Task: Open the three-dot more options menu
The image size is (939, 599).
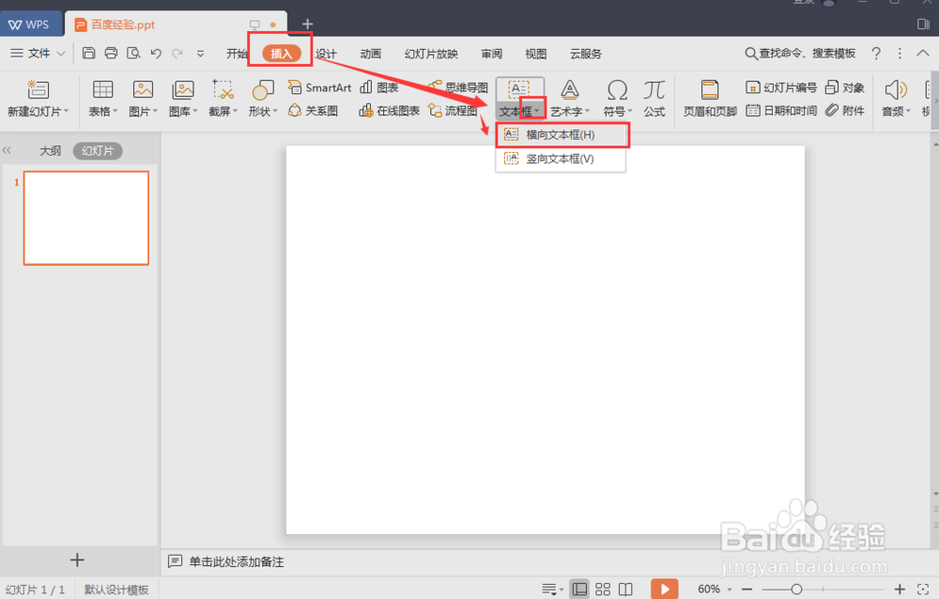Action: [x=900, y=54]
